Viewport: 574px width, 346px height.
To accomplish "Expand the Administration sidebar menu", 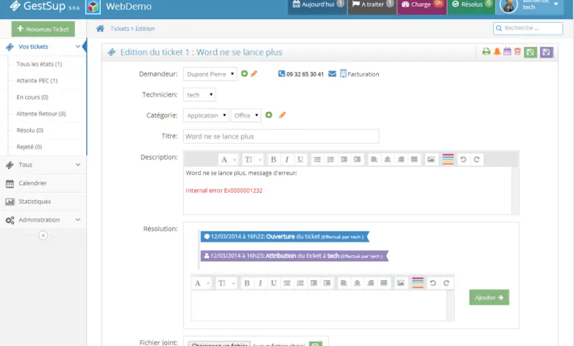I will pos(43,219).
